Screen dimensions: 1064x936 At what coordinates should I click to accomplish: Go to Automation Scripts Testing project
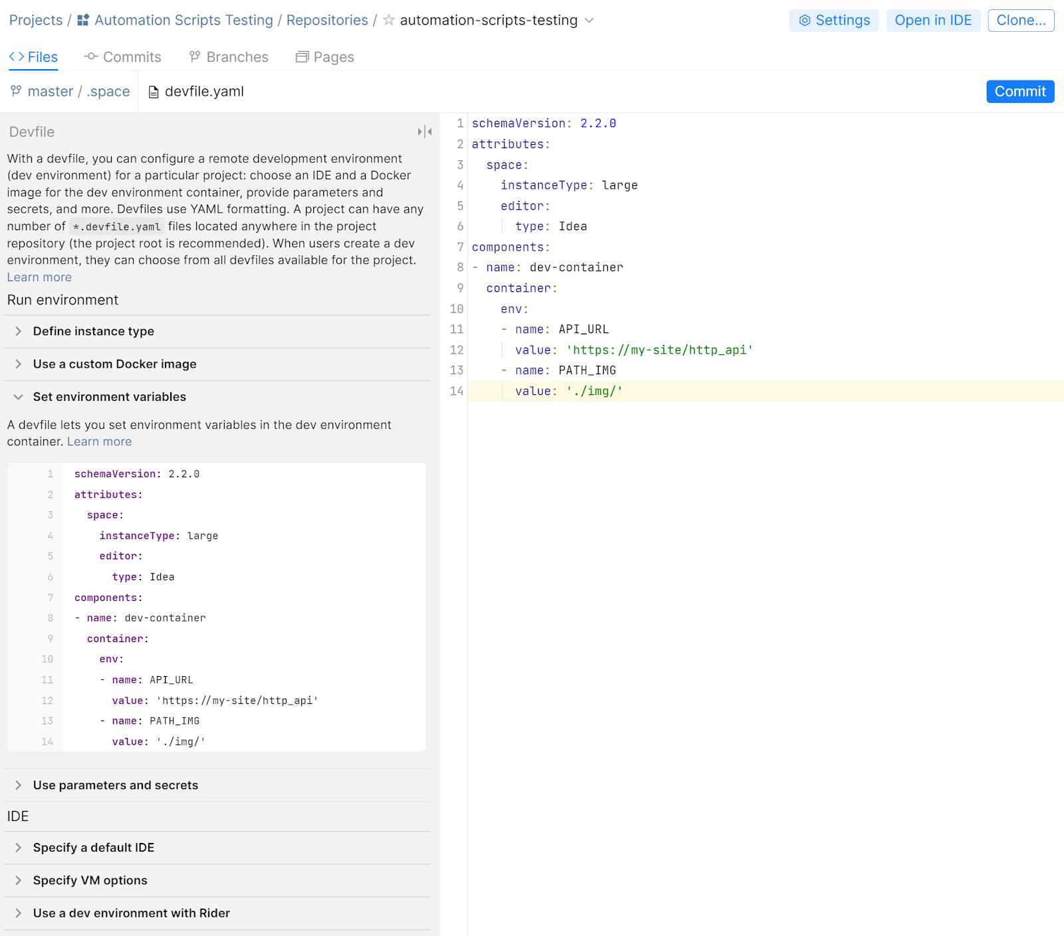click(184, 20)
